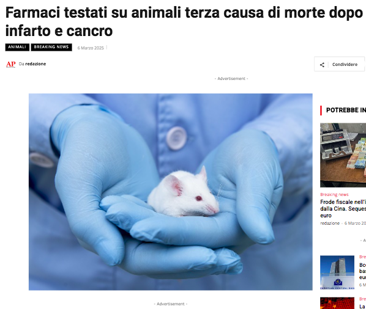Viewport: 366px width, 309px height.
Task: Click the 6 Marzo 2025 publication date
Action: pos(91,48)
